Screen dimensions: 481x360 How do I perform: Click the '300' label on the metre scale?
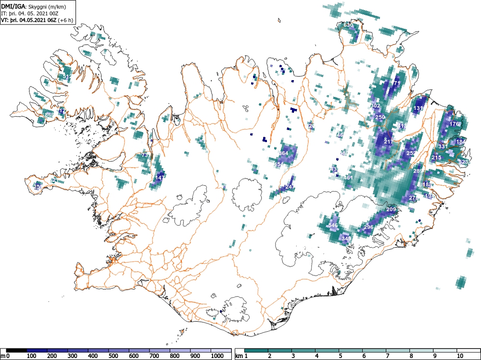73,356
